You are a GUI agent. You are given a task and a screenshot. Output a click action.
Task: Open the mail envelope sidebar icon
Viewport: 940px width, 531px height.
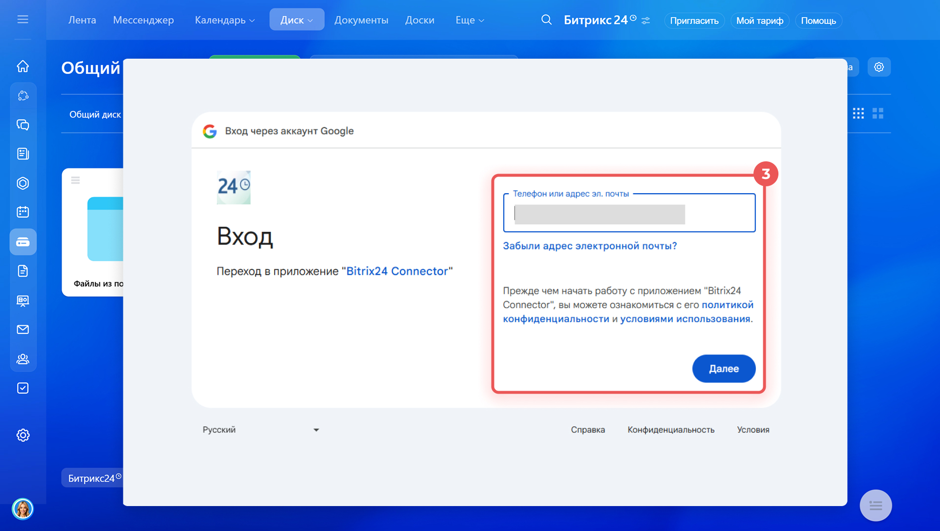23,330
